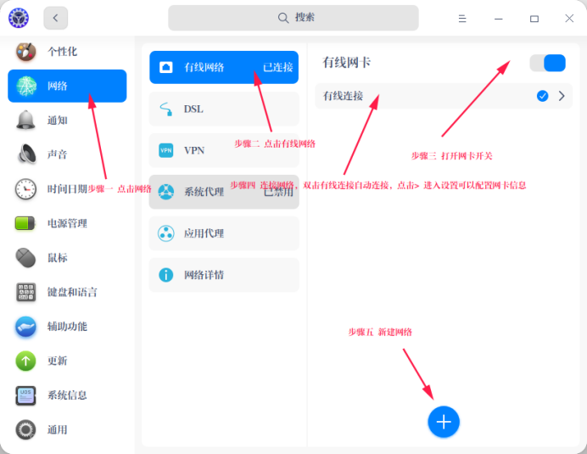Click the 鼠标 mouse icon
Viewport: 587px width, 454px height.
pos(25,258)
